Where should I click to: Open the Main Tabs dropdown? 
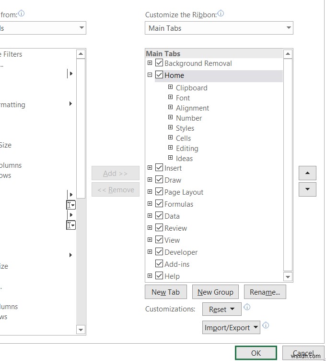click(219, 28)
